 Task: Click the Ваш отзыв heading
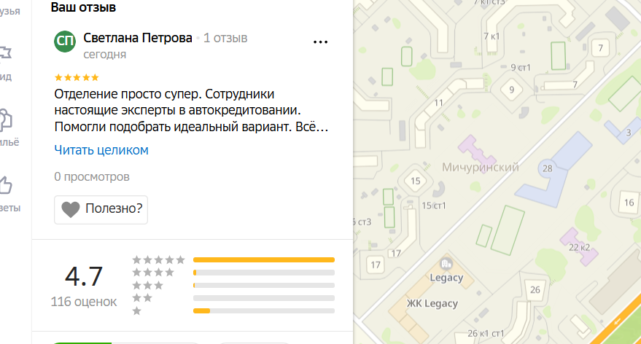(x=83, y=7)
